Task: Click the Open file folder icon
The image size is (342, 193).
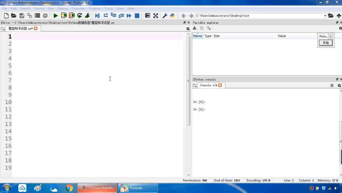Action: (14, 16)
